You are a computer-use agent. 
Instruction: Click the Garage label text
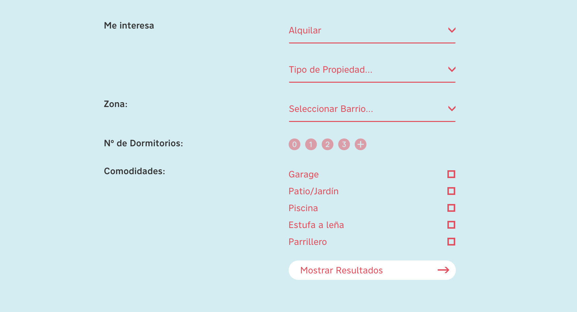pos(304,174)
